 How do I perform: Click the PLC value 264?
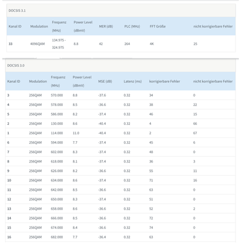(127, 44)
